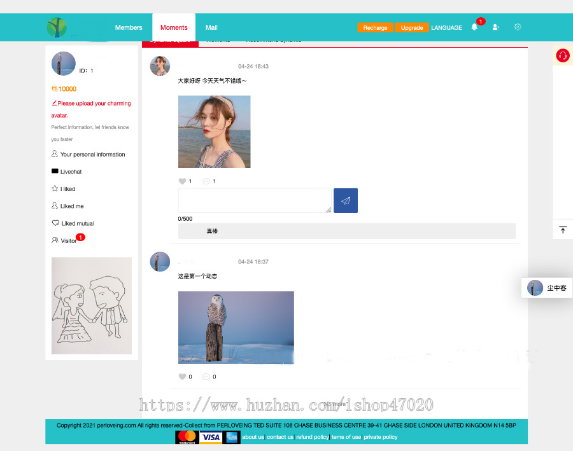Switch to the Members tab
This screenshot has height=451, width=573.
pyautogui.click(x=129, y=27)
